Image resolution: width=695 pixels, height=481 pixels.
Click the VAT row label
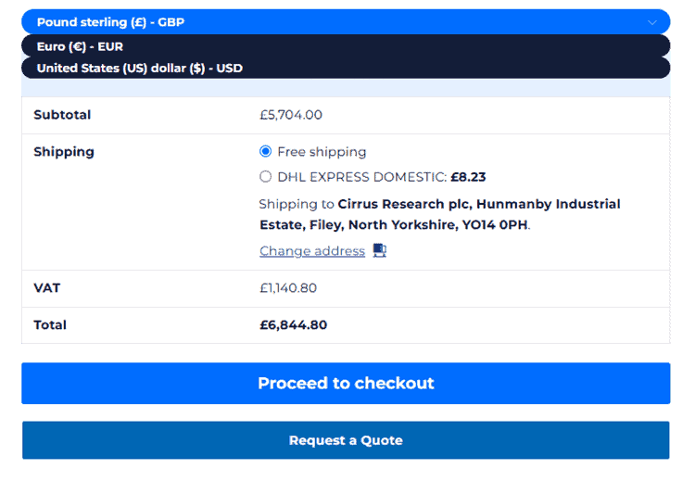47,288
